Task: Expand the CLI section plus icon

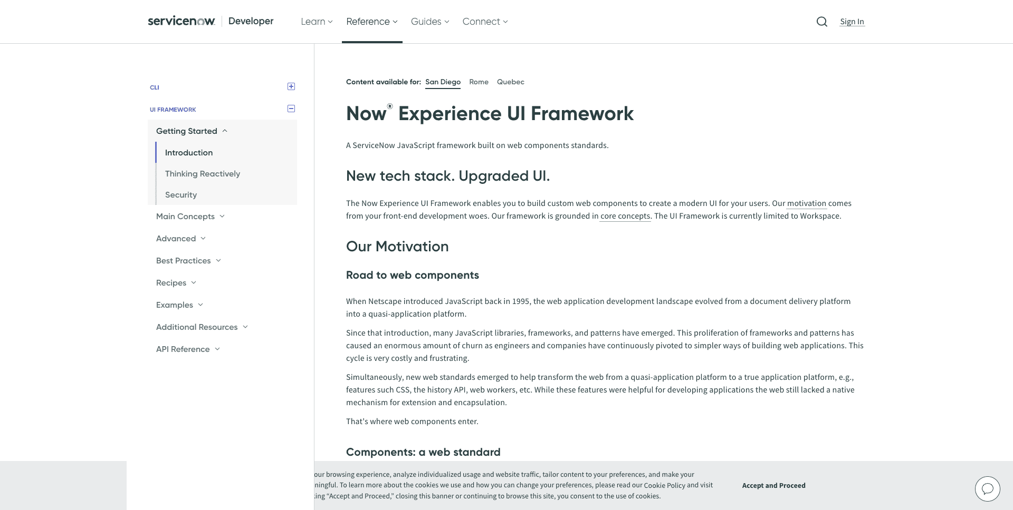Action: [291, 86]
